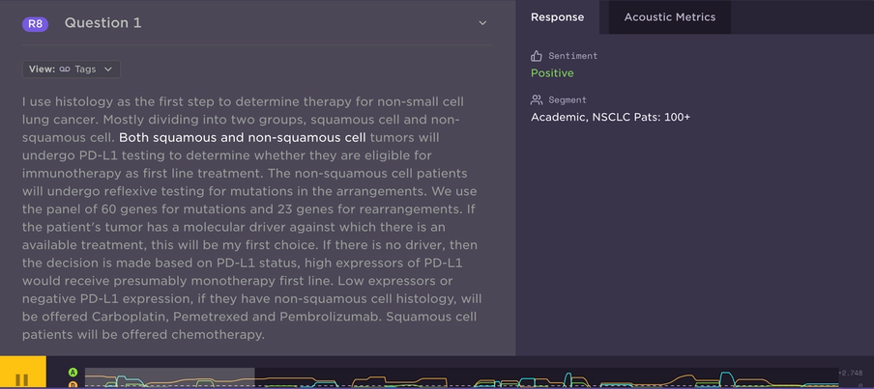Select the green A channel marker
This screenshot has width=874, height=389.
tap(73, 373)
